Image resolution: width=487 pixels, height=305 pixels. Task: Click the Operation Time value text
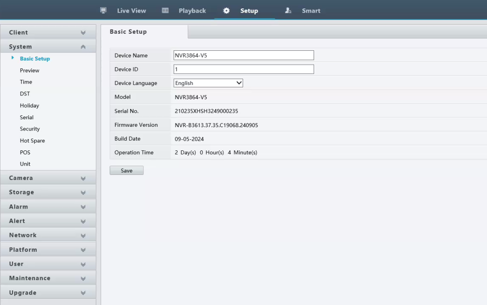click(216, 152)
